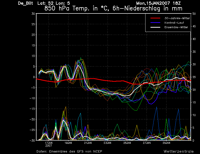Click the '19JAN' date axis label
The height and width of the screenshot is (154, 200).
tap(68, 143)
